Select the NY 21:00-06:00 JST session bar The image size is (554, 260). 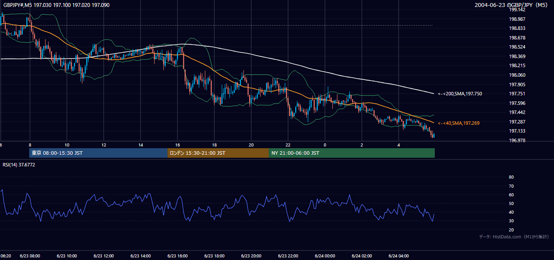point(352,153)
